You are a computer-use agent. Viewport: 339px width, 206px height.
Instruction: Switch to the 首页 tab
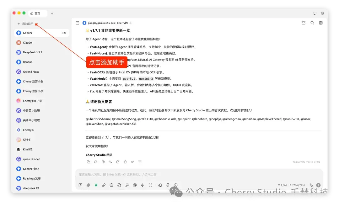(x=37, y=13)
